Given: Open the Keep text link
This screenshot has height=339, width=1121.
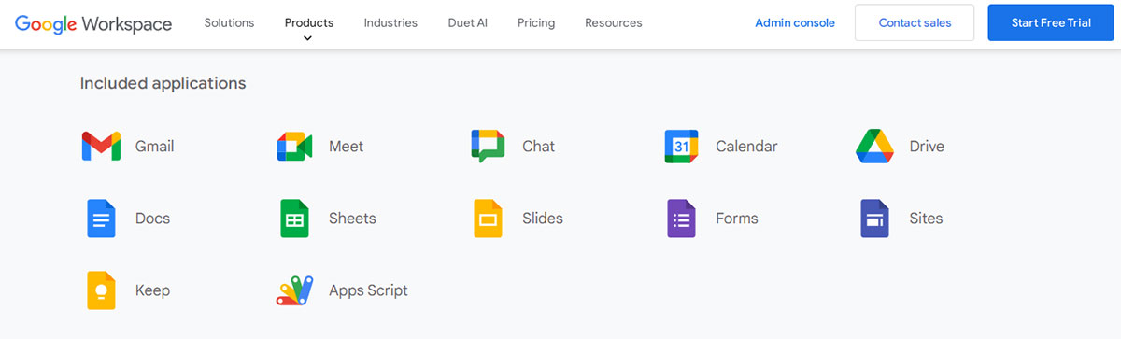Looking at the screenshot, I should click(x=153, y=290).
